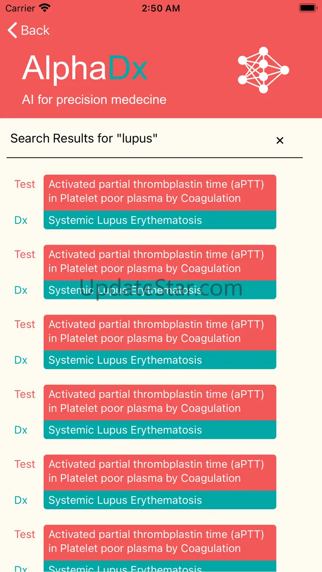Open the sixth result's aPTT test card
Screen dimensions: 322x572
pyautogui.click(x=160, y=542)
